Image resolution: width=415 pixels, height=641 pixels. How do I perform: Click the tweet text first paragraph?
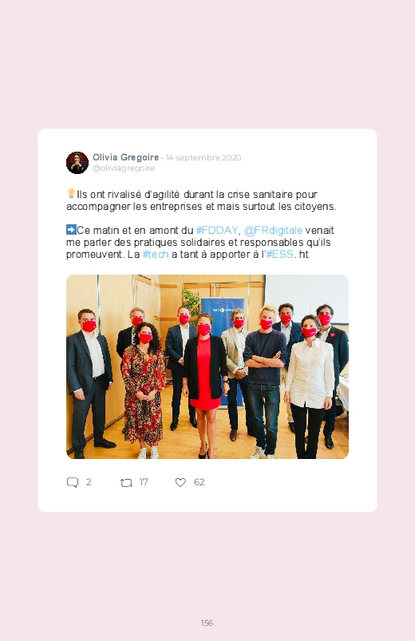[x=201, y=200]
